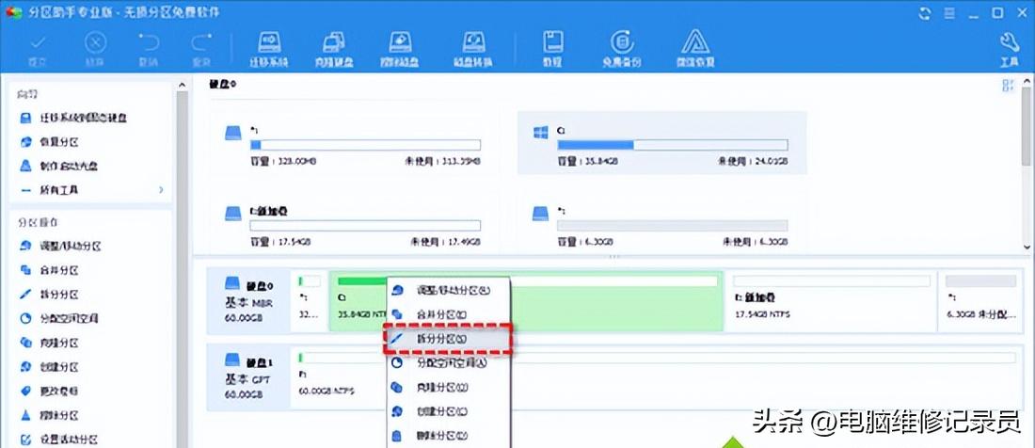Click the Wipe Disk toolbar icon with eraser
This screenshot has height=448, width=1035.
click(x=402, y=49)
